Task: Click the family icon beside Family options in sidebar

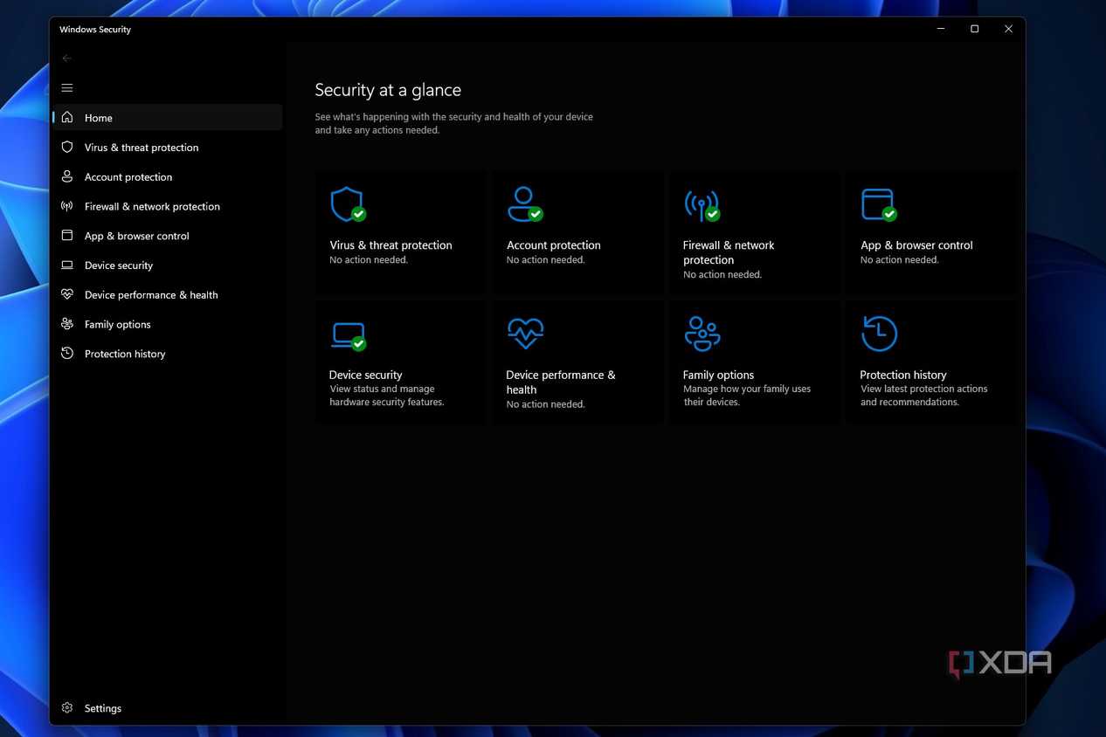Action: pyautogui.click(x=67, y=324)
